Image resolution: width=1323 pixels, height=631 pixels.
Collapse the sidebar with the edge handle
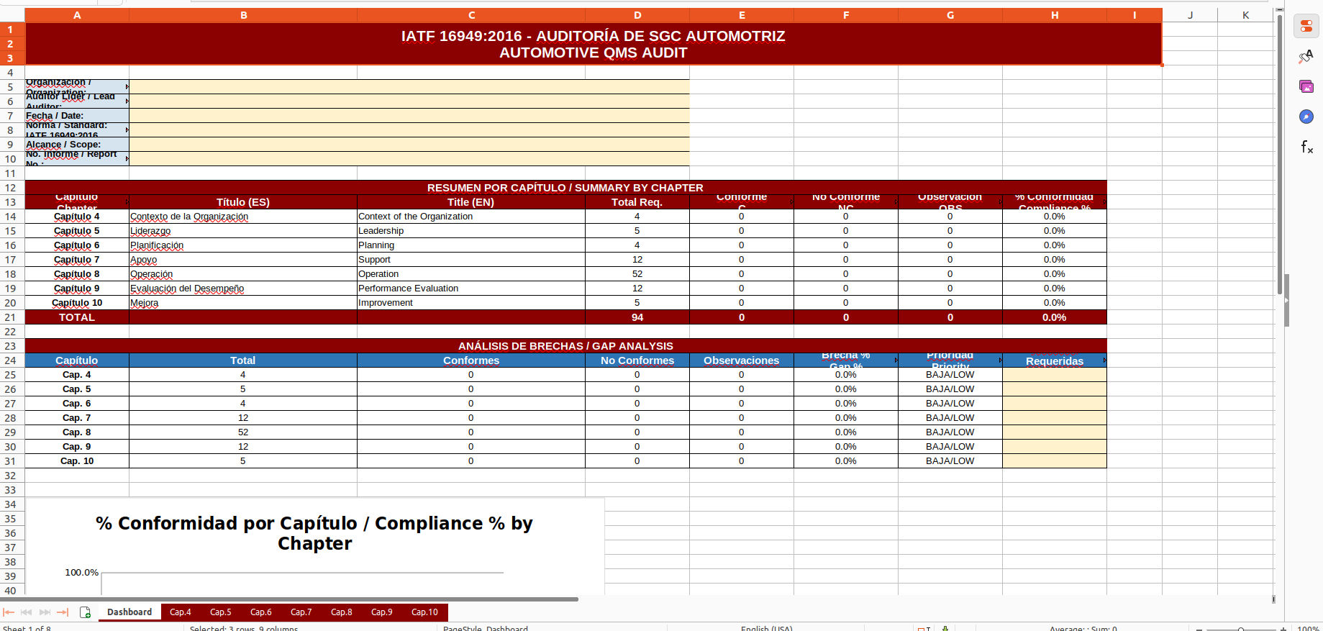pyautogui.click(x=1286, y=300)
